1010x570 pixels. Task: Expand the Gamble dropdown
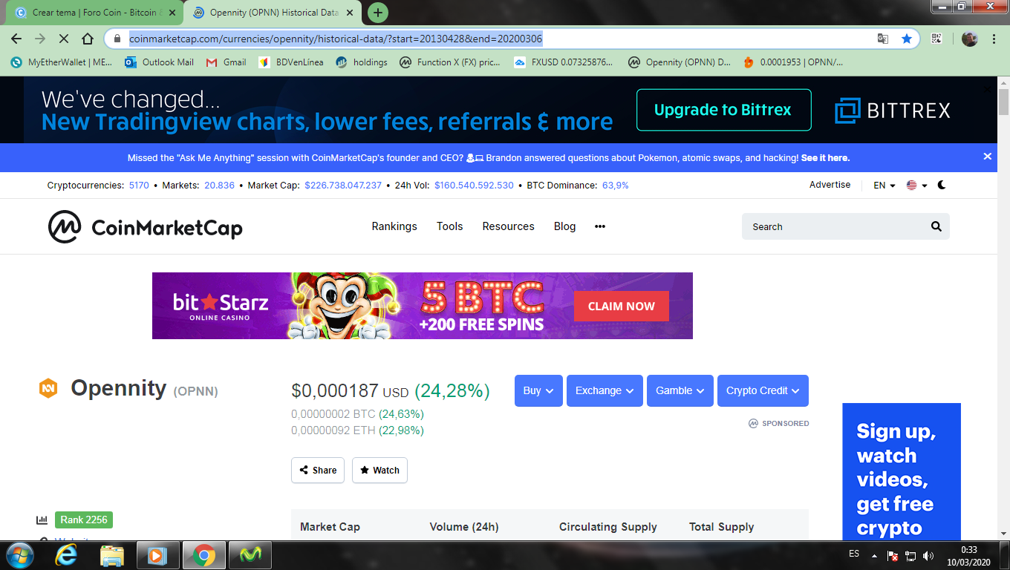click(x=680, y=390)
